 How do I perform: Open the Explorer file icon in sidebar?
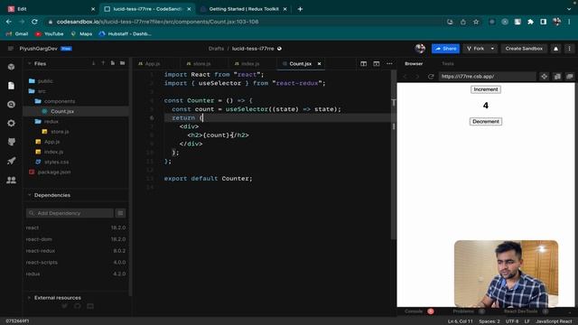11,86
